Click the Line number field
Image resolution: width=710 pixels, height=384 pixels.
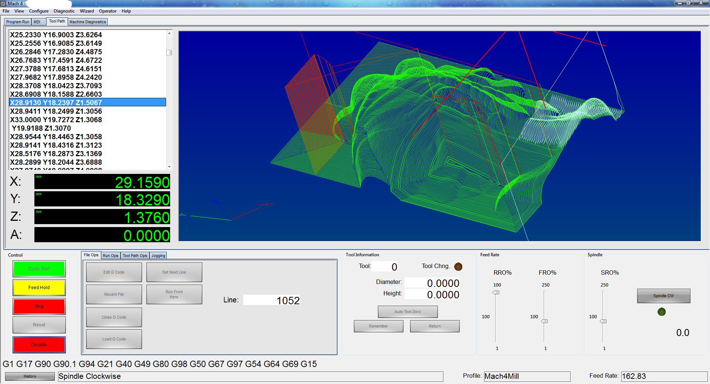[x=272, y=300]
